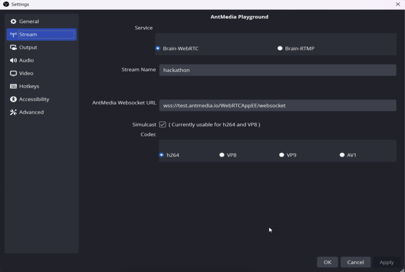This screenshot has height=272, width=405.
Task: Click the Codec label
Action: coord(148,135)
